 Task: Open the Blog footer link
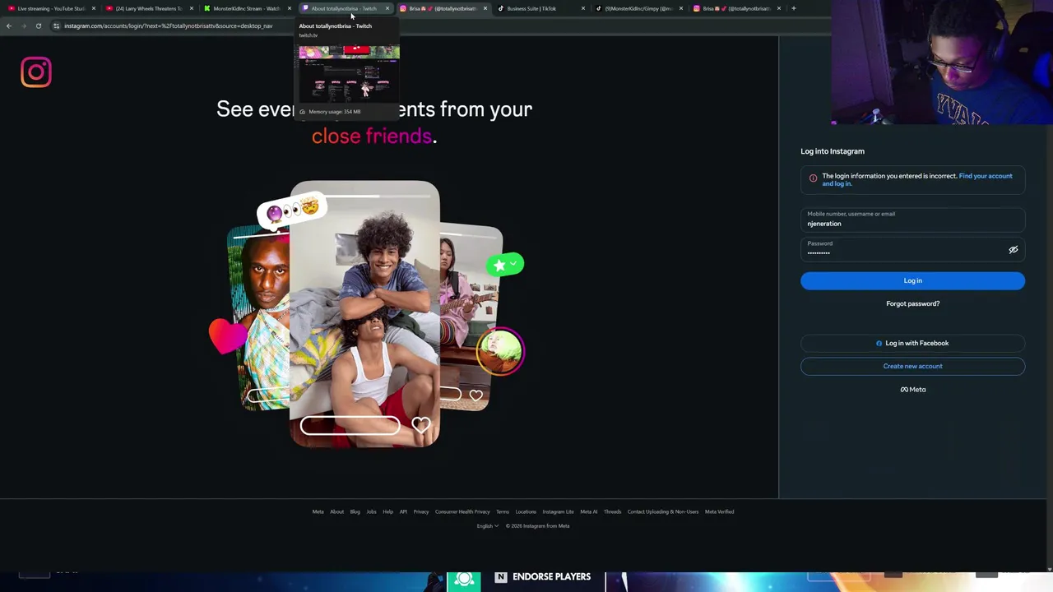[355, 511]
